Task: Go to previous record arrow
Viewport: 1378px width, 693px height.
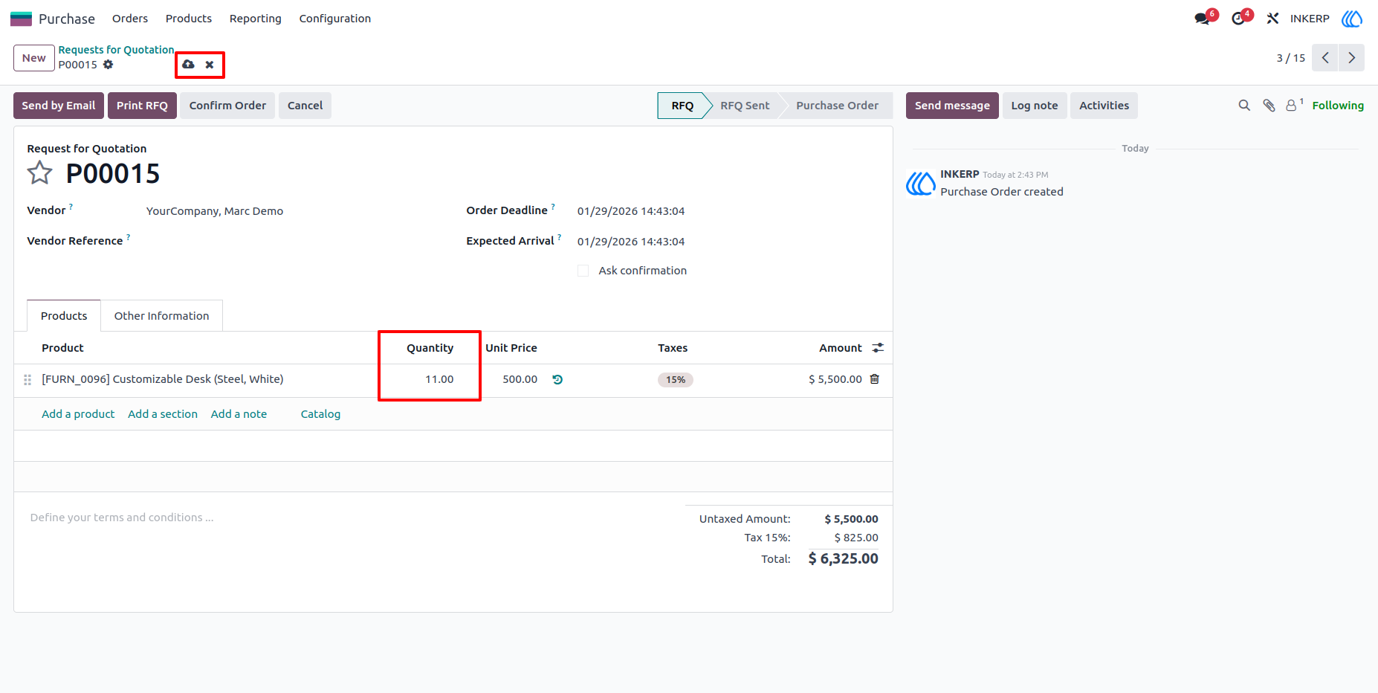Action: [1325, 58]
